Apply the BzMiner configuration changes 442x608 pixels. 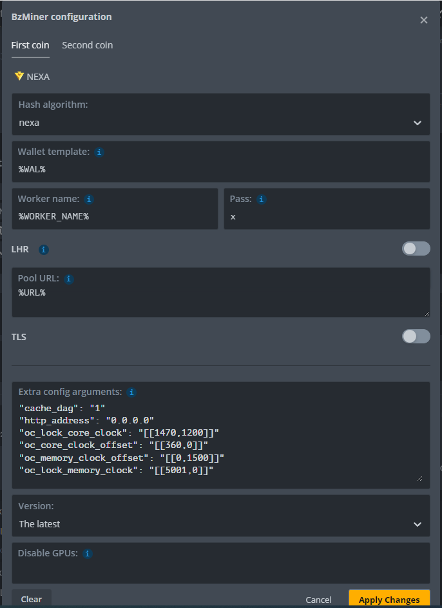(389, 598)
